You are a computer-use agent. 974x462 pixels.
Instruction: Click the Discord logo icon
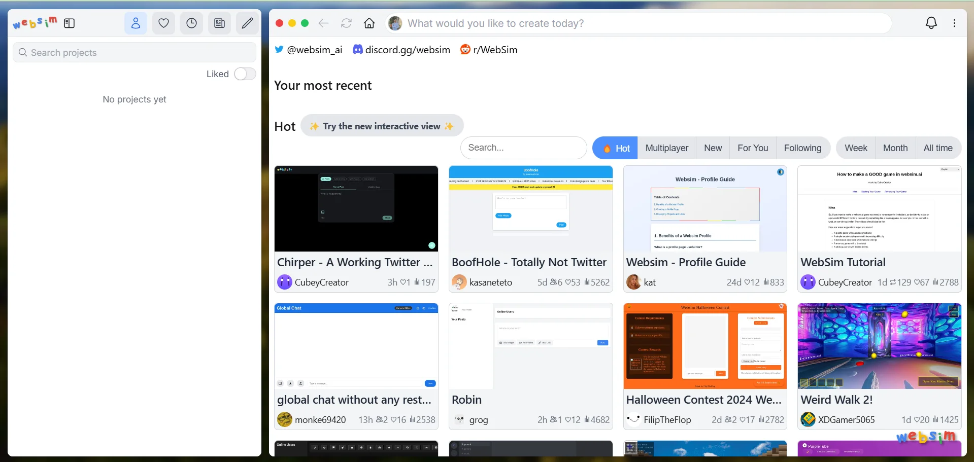[x=358, y=50]
